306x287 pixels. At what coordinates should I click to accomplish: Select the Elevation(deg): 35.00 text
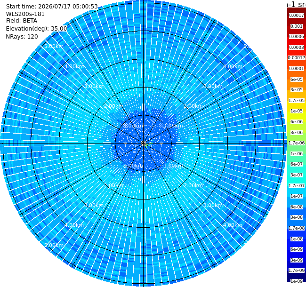37,29
